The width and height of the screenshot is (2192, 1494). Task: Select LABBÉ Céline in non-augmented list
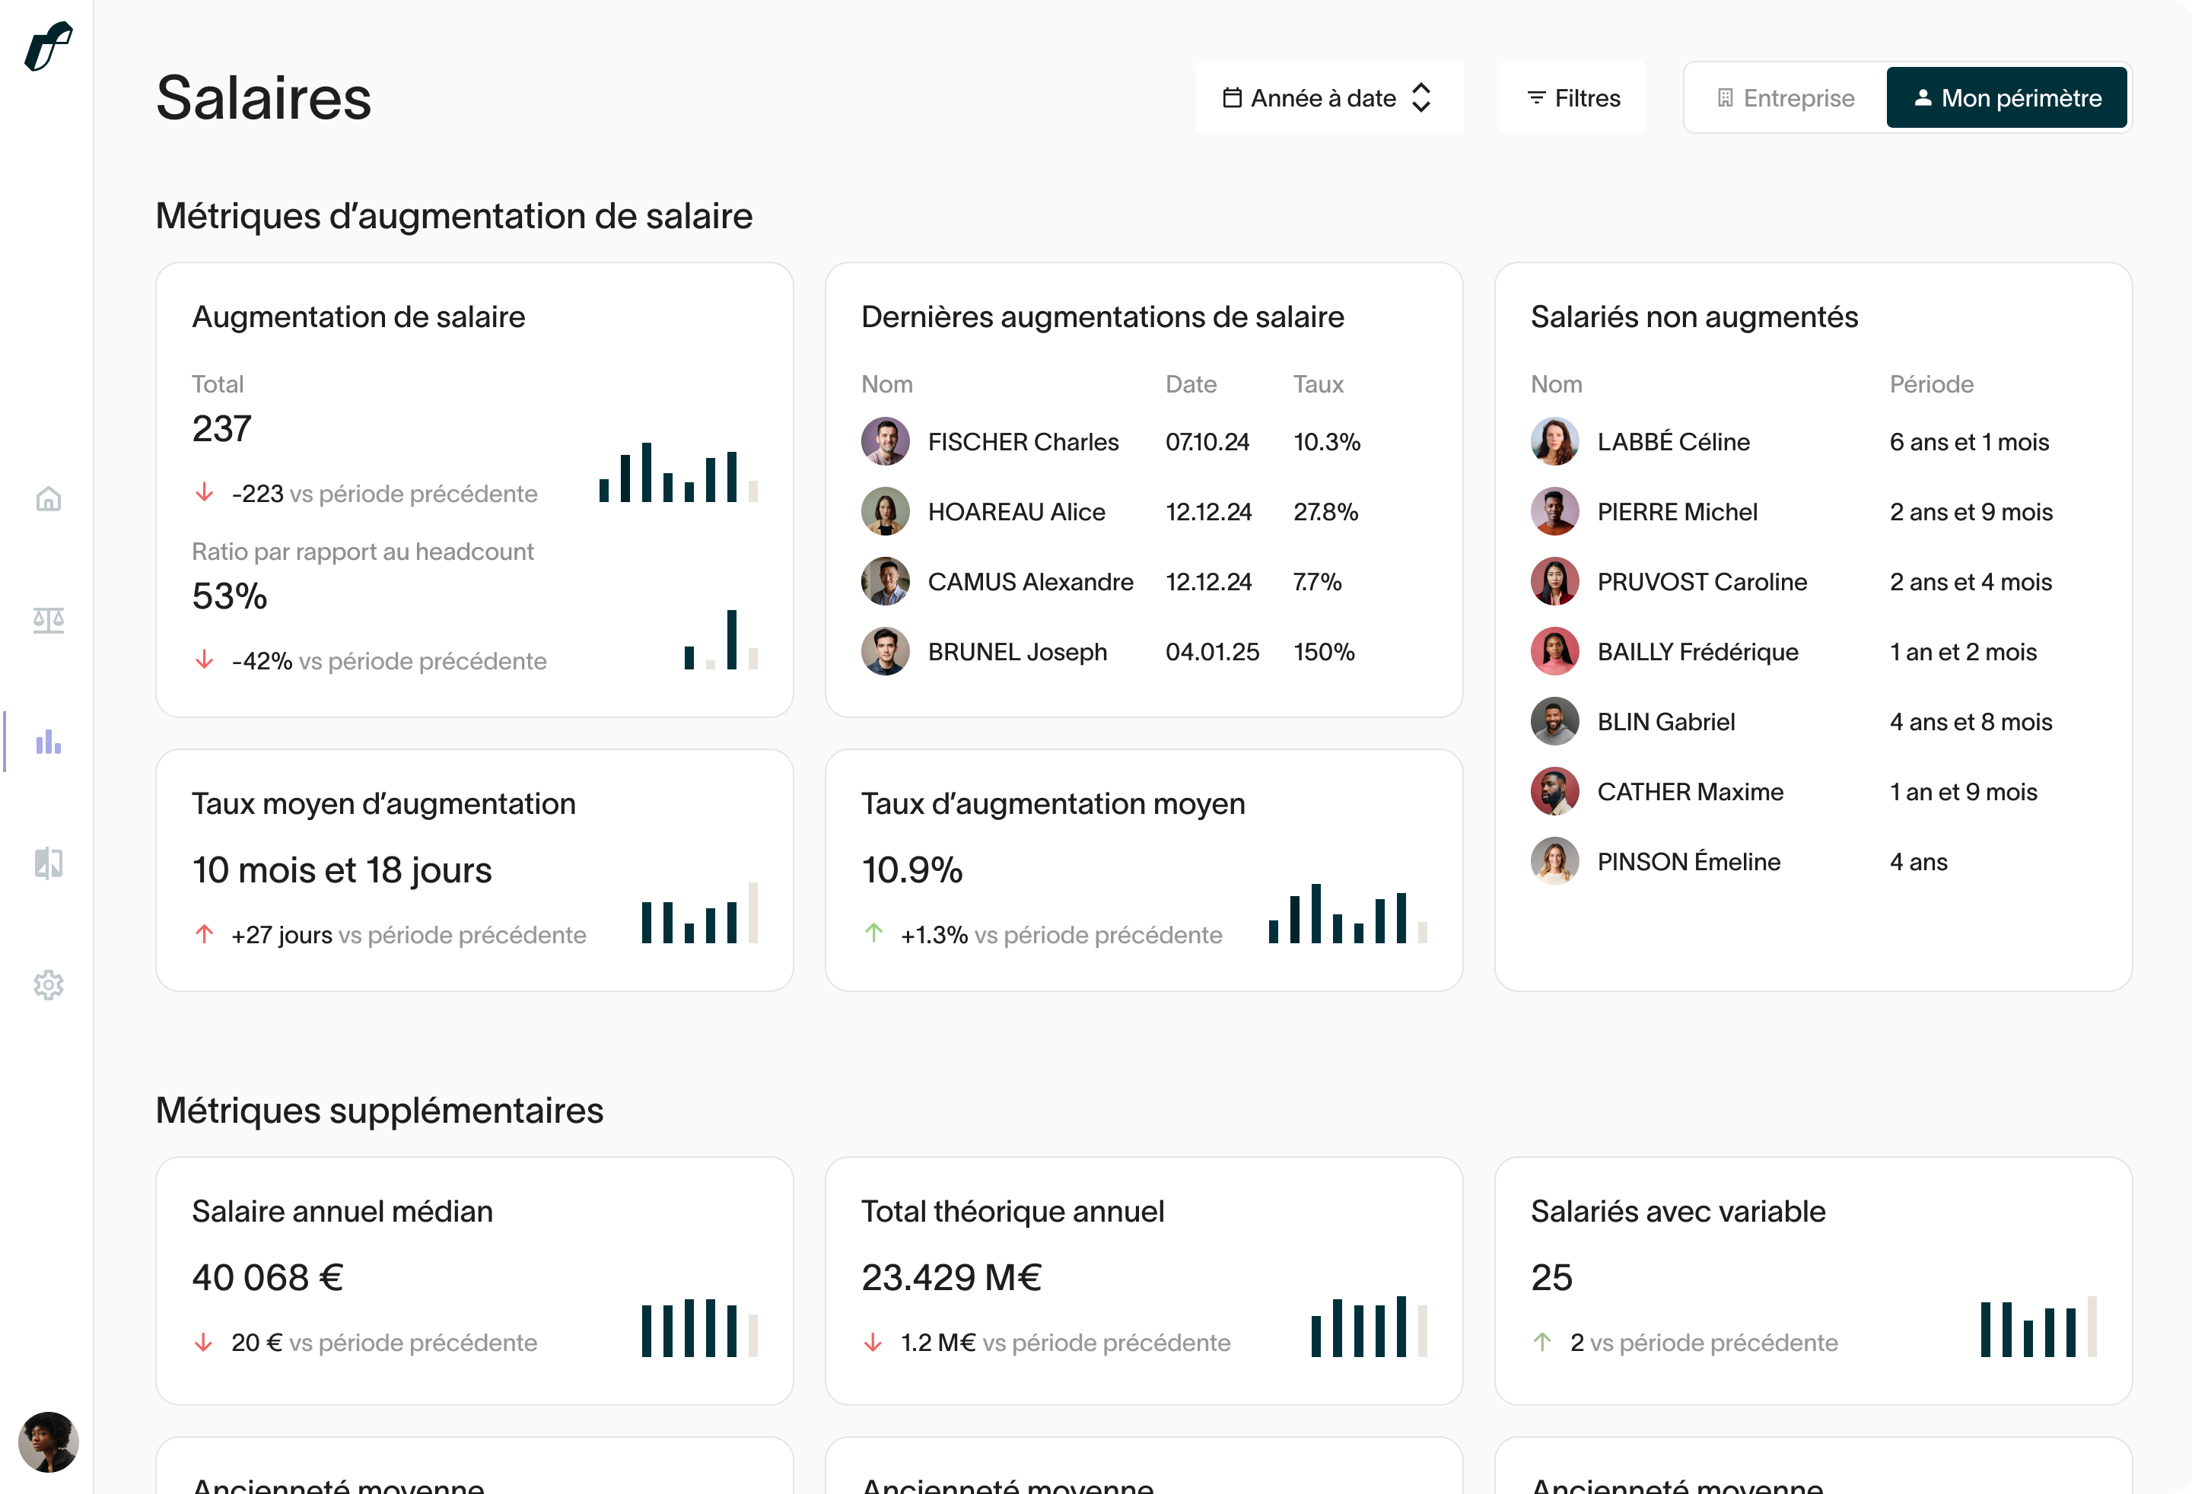[1672, 441]
